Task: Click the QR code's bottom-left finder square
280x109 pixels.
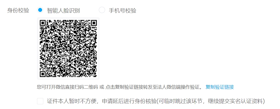Action: coord(43,74)
